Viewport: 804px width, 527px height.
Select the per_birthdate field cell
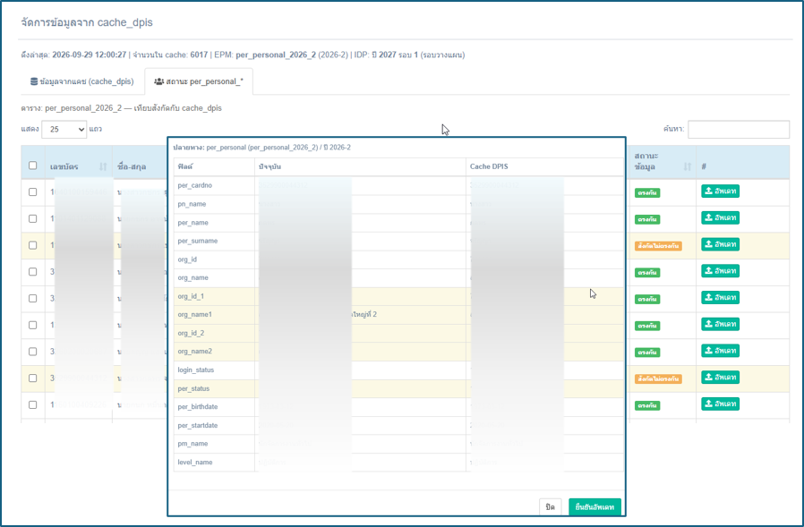pos(214,407)
